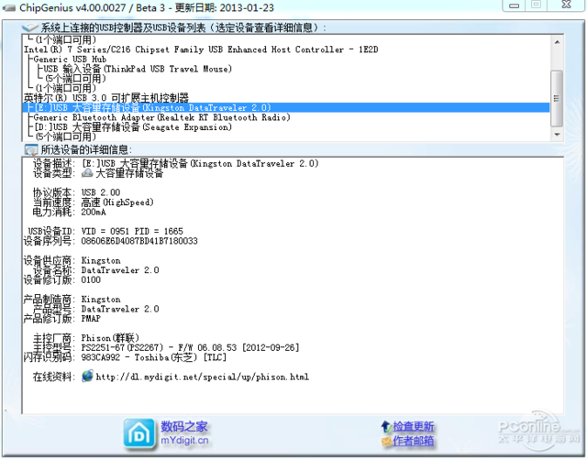
Task: Click the mYdigit house logo icon
Action: point(138,433)
